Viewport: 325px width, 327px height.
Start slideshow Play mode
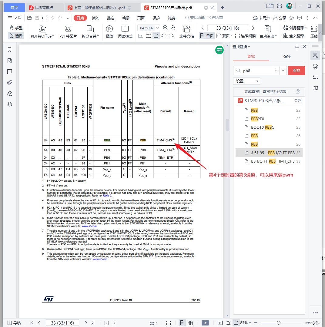tap(109, 32)
